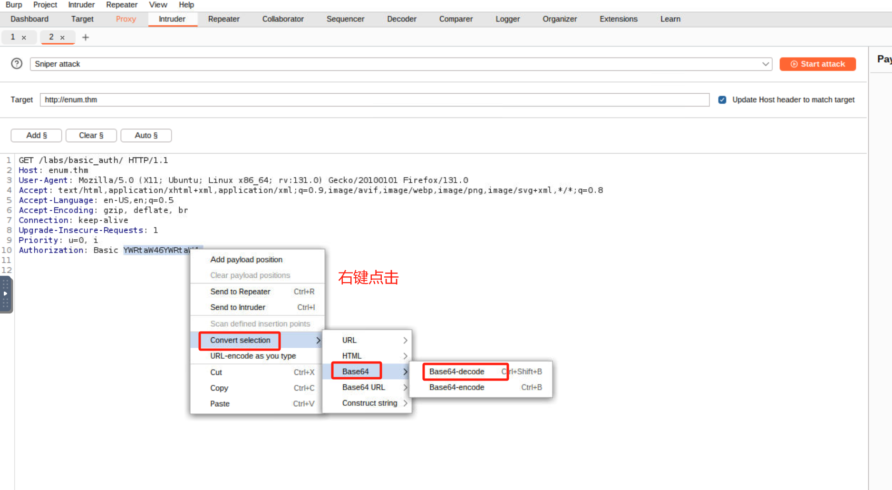Image resolution: width=892 pixels, height=490 pixels.
Task: Open the View menu
Action: click(158, 5)
